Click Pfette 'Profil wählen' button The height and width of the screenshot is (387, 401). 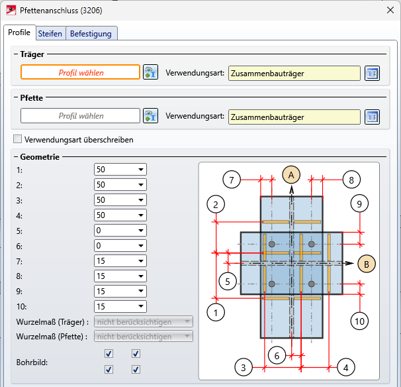80,116
